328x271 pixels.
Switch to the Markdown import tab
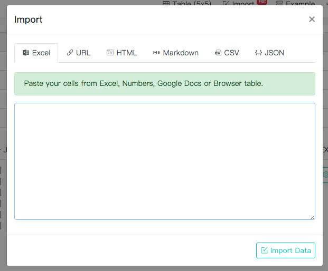[175, 53]
